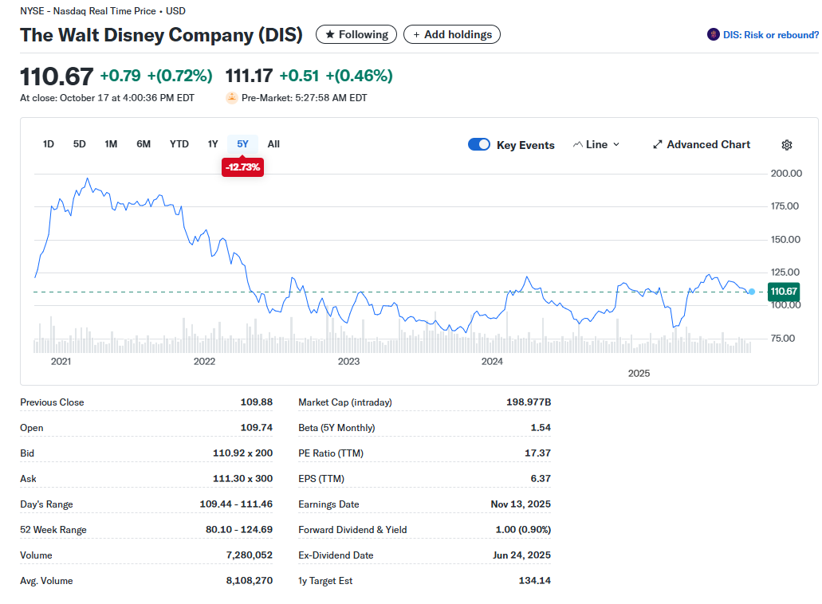822x604 pixels.
Task: Toggle the Key Events switch off
Action: point(478,144)
